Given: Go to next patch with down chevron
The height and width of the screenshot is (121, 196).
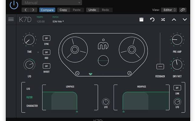Looking at the screenshot, I should click(x=185, y=20).
